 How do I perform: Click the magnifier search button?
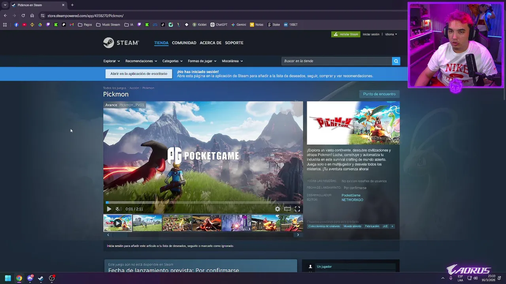pyautogui.click(x=396, y=61)
